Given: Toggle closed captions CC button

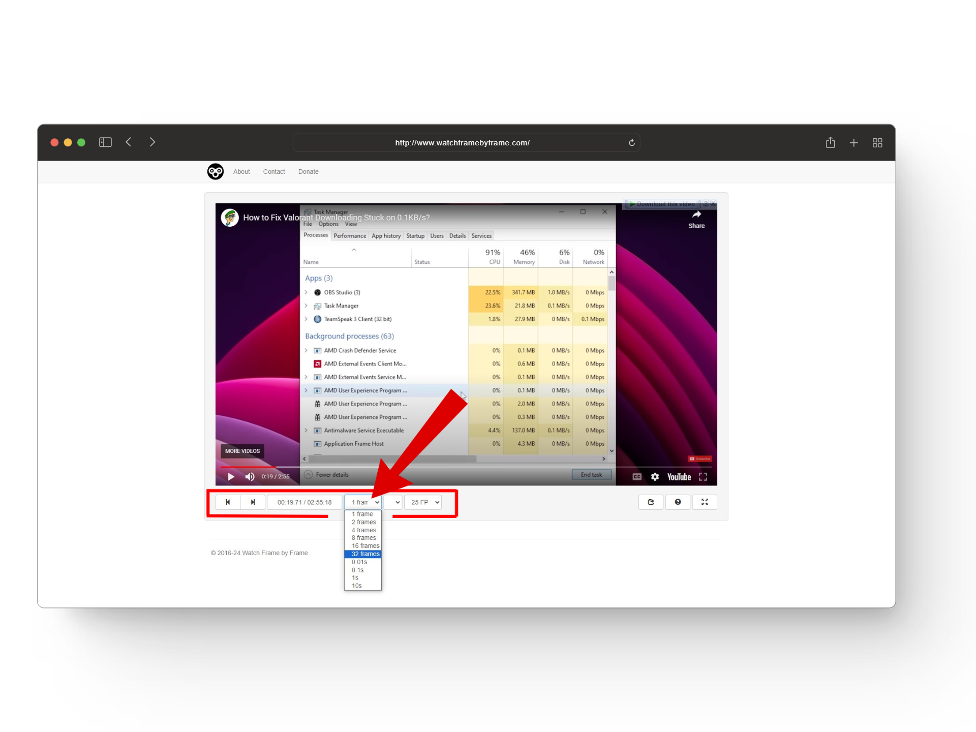Looking at the screenshot, I should pos(637,477).
